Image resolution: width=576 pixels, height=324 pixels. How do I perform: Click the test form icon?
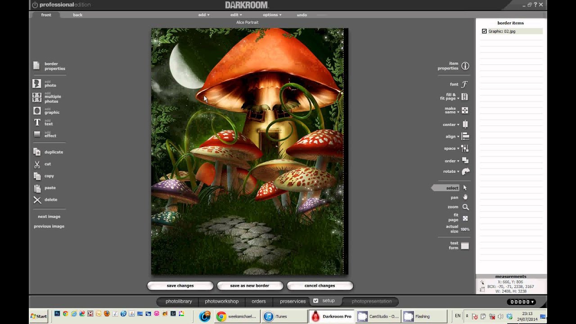tap(465, 246)
